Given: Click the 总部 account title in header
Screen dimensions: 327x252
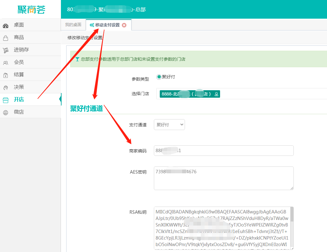Looking at the screenshot, I should 106,9.
